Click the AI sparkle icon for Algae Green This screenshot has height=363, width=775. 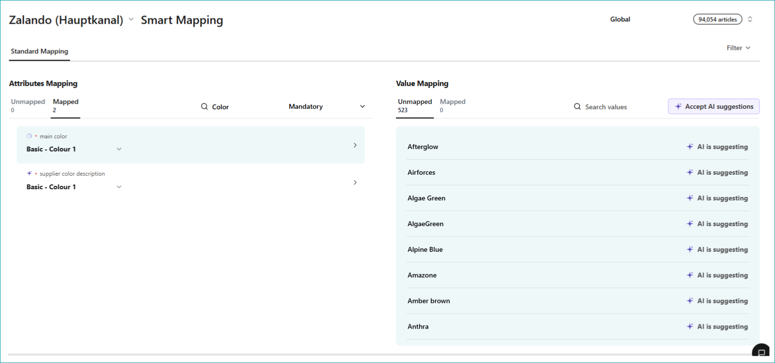(x=690, y=198)
